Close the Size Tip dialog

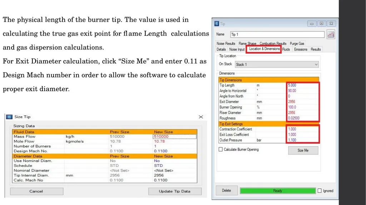click(x=201, y=117)
